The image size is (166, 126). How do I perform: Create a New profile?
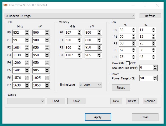click(x=116, y=101)
